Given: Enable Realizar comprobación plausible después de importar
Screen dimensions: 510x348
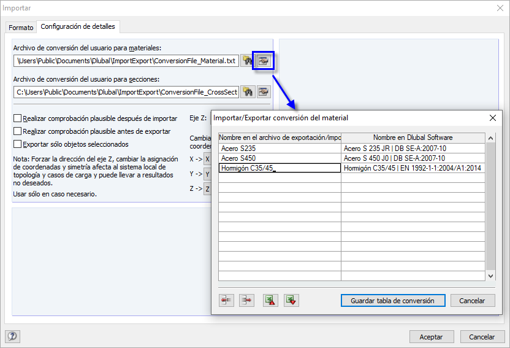Looking at the screenshot, I should point(18,118).
